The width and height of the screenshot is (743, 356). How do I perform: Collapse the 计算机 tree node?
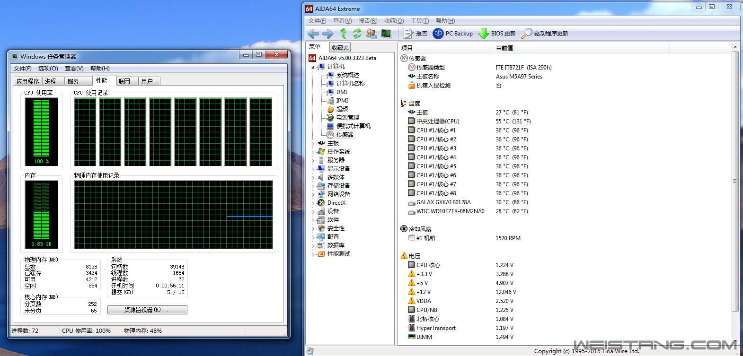click(x=313, y=67)
